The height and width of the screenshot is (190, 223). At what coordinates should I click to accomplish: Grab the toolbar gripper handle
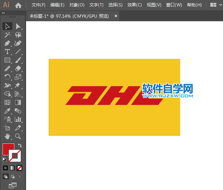[13, 17]
